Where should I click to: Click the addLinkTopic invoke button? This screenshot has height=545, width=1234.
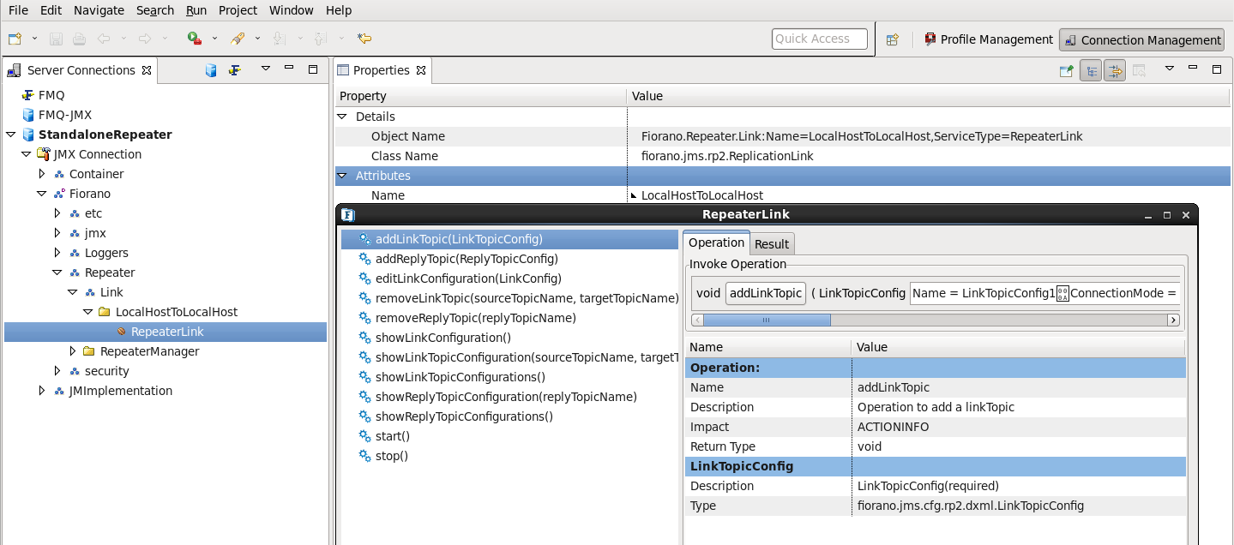[766, 293]
